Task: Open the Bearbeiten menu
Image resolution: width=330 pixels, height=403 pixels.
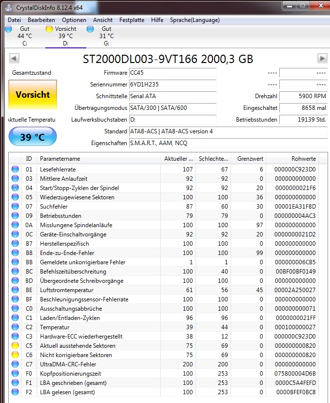Action: (41, 20)
